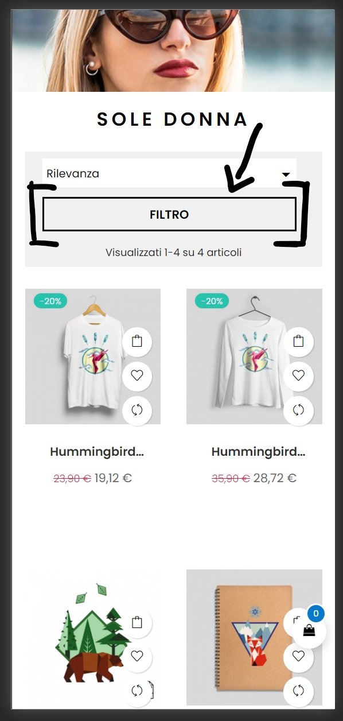Screen dimensions: 343x721
Task: Open the Rilevanza sorting dropdown
Action: (x=169, y=173)
